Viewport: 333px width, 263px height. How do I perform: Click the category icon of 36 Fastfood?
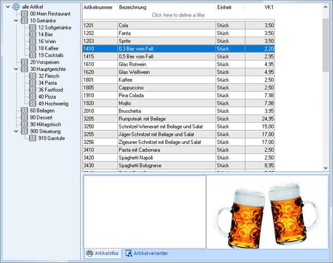pos(33,90)
